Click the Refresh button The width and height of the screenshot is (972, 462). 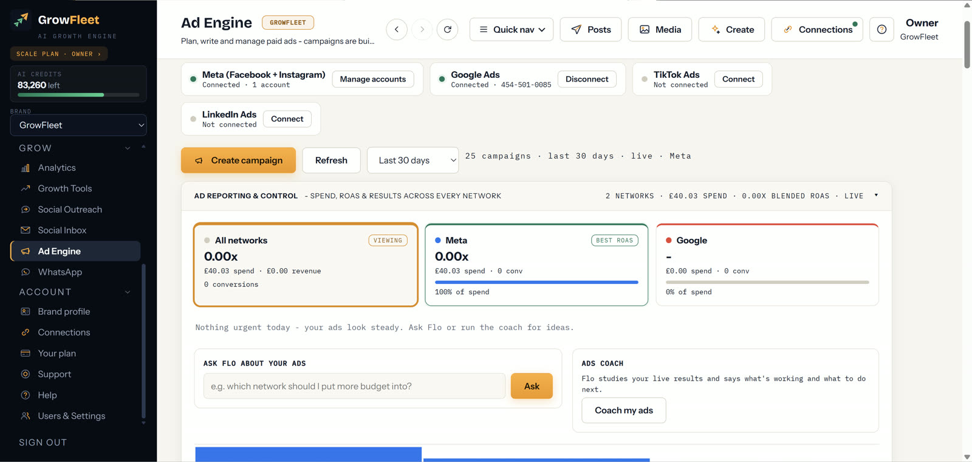[x=331, y=160]
